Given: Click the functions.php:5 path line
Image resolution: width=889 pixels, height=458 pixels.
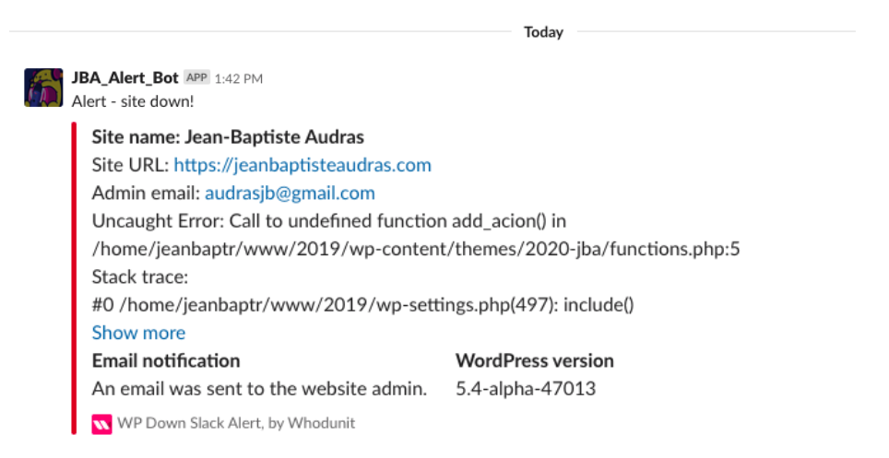Looking at the screenshot, I should [416, 249].
